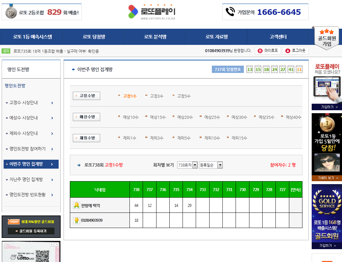Click the 로또플레이 logo at top center
The width and height of the screenshot is (342, 262).
(152, 12)
